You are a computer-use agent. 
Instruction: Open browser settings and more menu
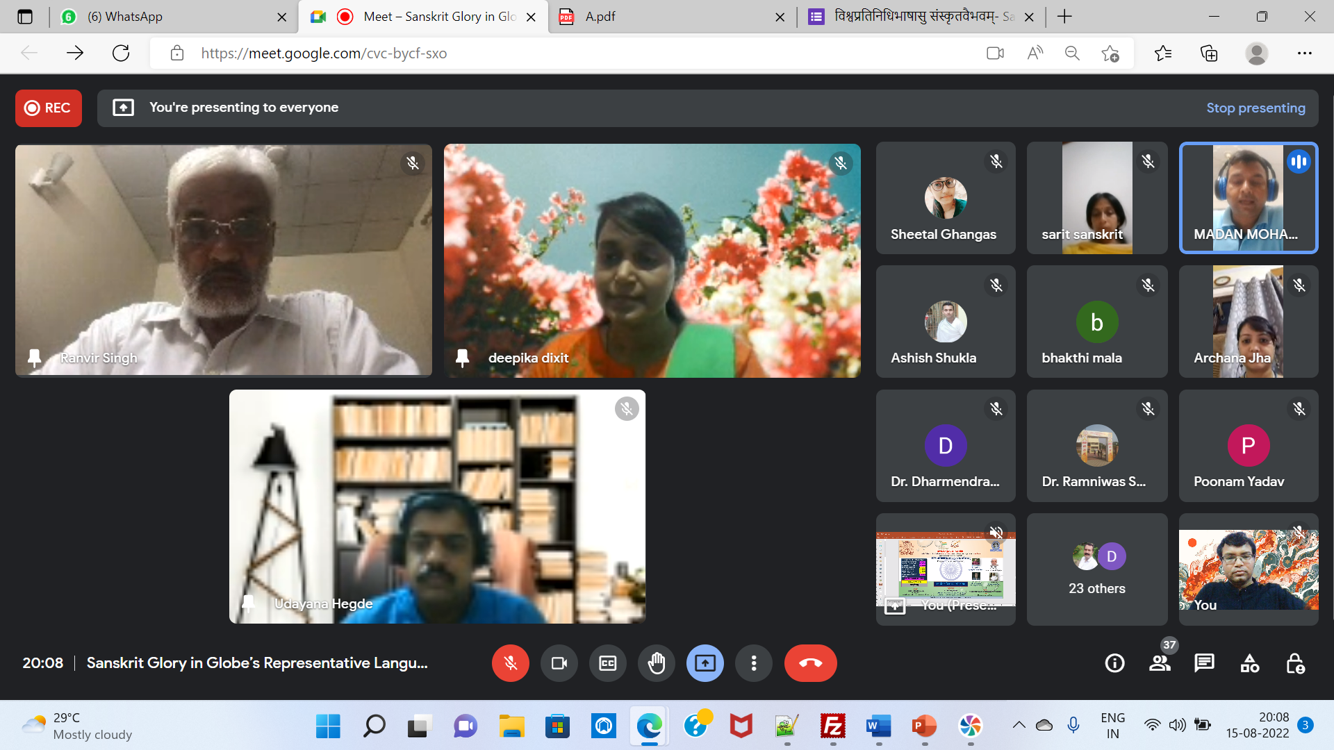coord(1304,53)
